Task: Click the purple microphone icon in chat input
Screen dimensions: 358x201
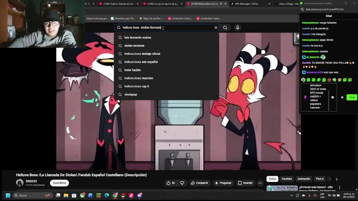Action: point(305,97)
